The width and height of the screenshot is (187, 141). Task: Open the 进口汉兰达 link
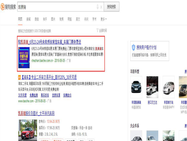point(152,103)
